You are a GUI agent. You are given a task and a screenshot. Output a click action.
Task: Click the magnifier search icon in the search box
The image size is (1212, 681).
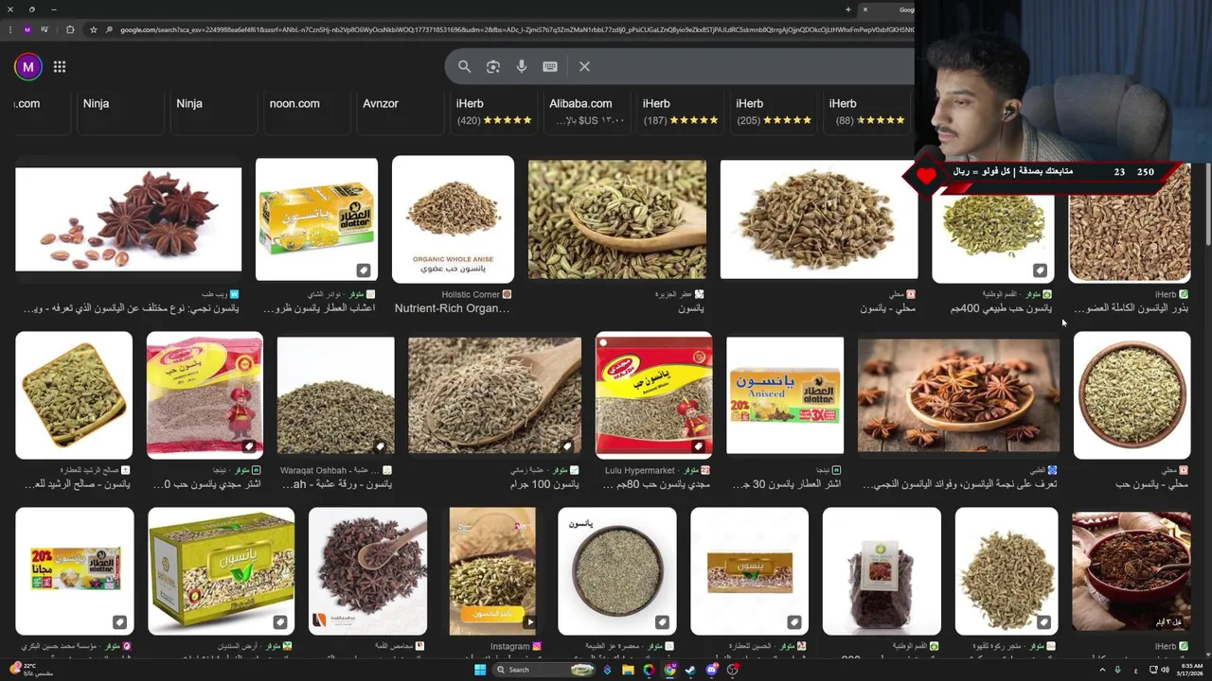(x=464, y=66)
